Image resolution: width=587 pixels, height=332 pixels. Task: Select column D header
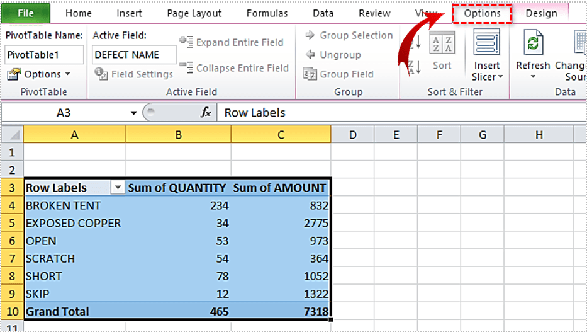click(x=352, y=134)
